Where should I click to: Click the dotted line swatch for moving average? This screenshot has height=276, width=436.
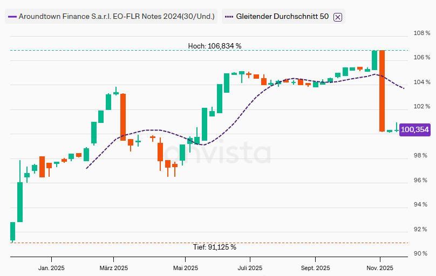coord(228,16)
